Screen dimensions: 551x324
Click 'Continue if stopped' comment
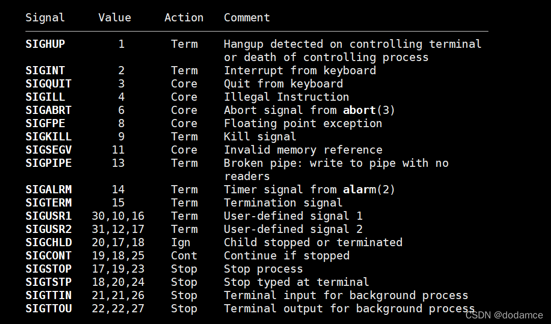click(286, 256)
